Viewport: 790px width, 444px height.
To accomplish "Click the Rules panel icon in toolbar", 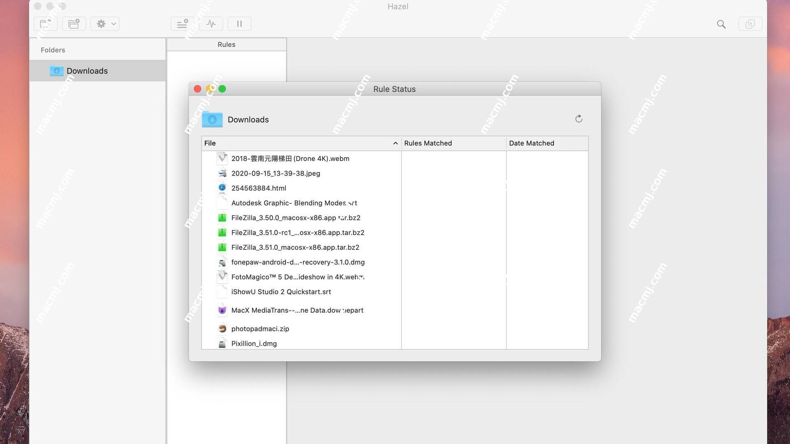I will coord(182,23).
